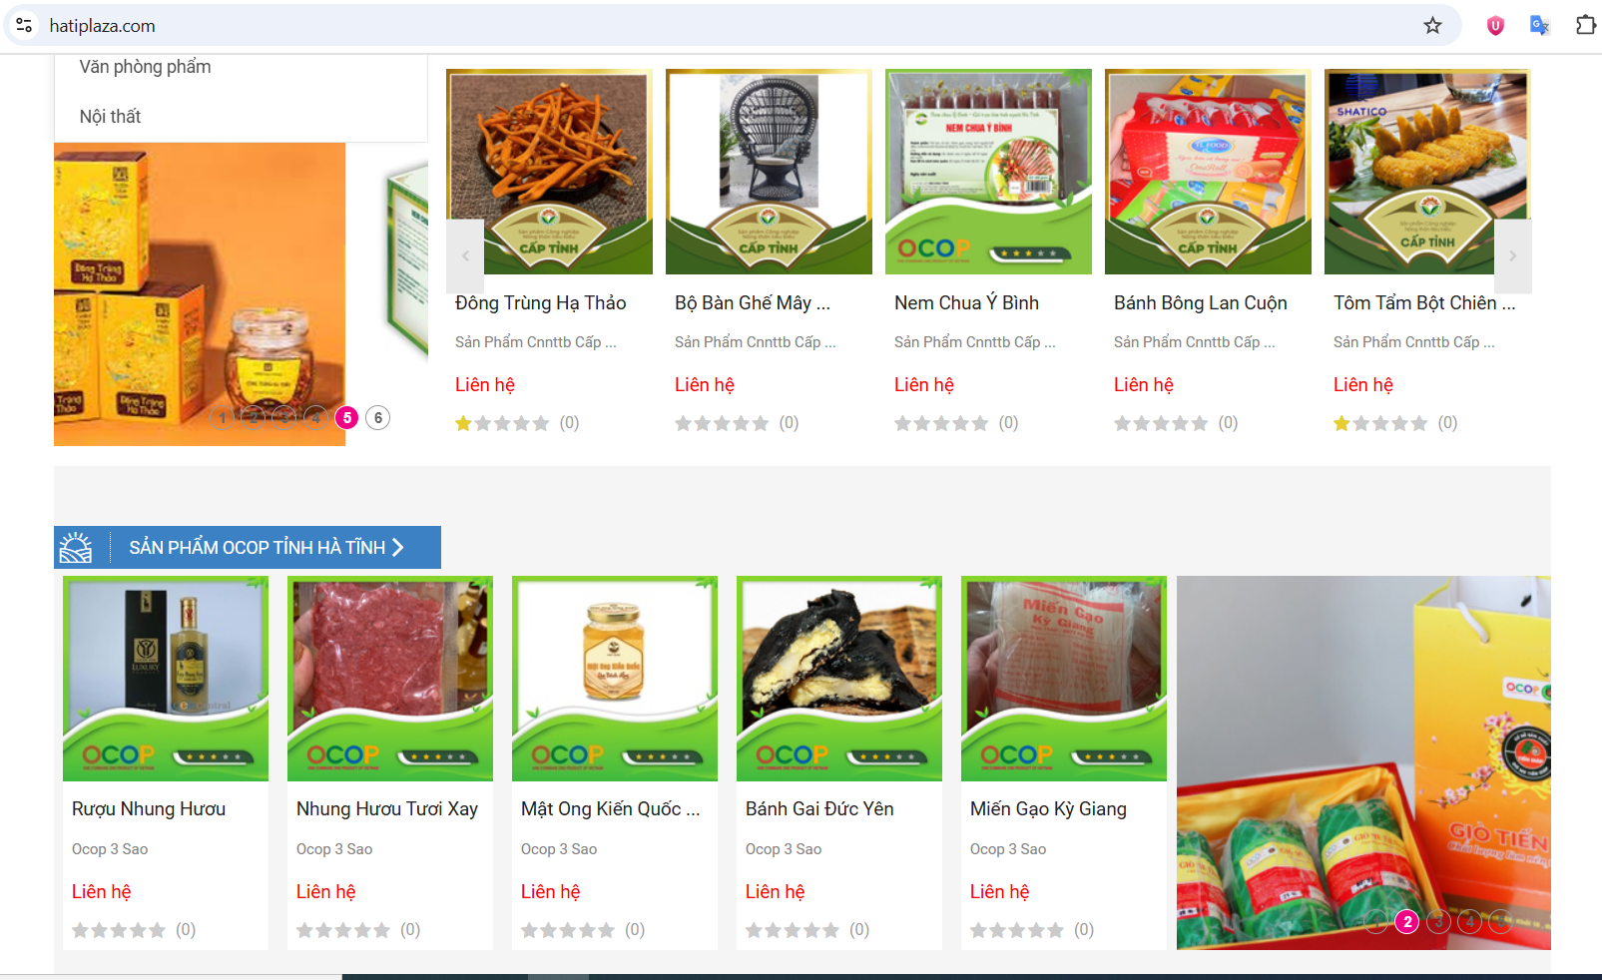Viewport: 1602px width, 980px height.
Task: Bookmark this page with the star icon
Action: pyautogui.click(x=1432, y=26)
